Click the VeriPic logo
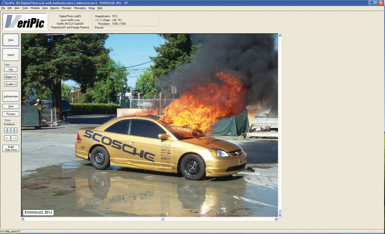Viewport: 385px width, 234px height. coord(25,22)
